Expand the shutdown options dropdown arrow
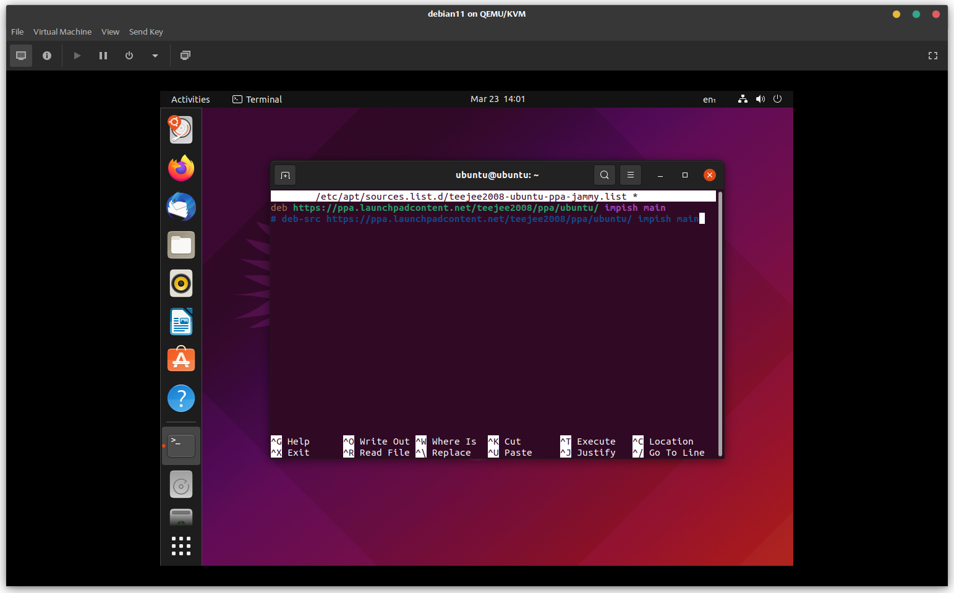The image size is (954, 593). point(155,56)
